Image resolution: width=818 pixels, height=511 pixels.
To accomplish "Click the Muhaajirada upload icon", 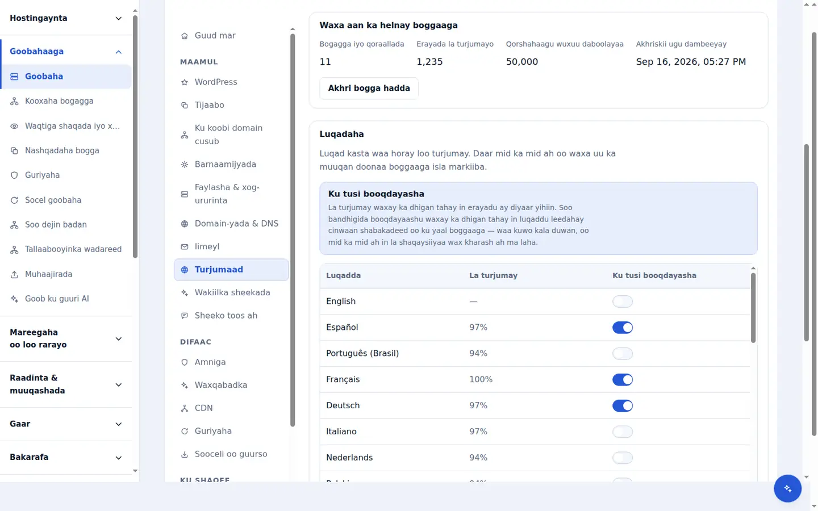I will pyautogui.click(x=14, y=274).
